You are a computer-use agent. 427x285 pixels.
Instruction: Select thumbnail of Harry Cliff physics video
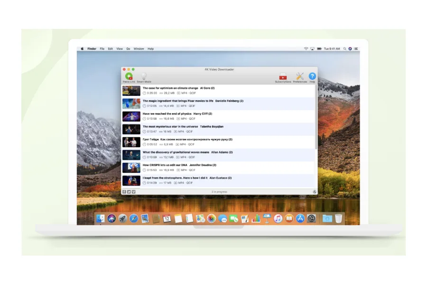(x=131, y=116)
